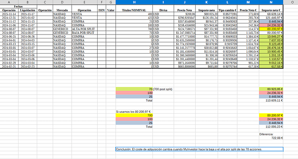
Task: Select the green summary cell '80.923,85 €'
Action: [271, 89]
